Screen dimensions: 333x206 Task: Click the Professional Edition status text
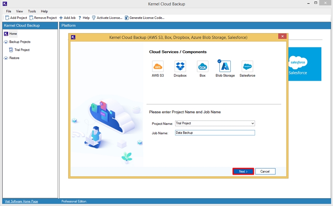74,201
